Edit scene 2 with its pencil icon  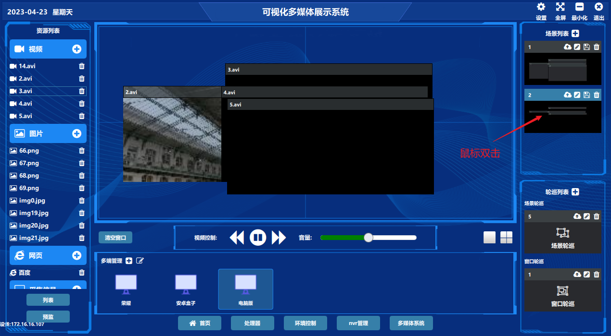coord(577,95)
